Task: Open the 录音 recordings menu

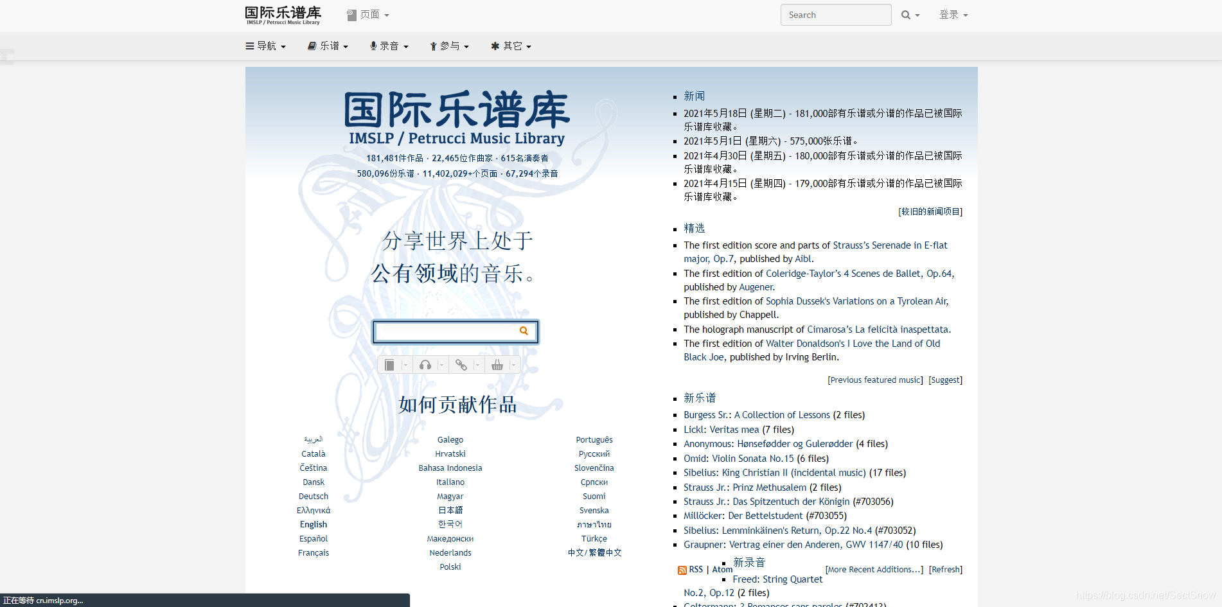Action: (x=389, y=46)
